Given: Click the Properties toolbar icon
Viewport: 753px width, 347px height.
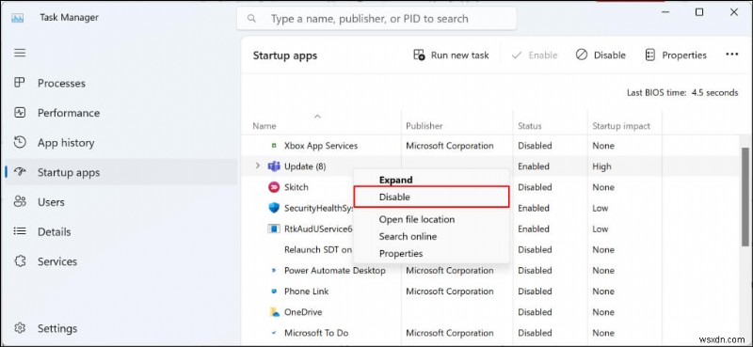Looking at the screenshot, I should pyautogui.click(x=650, y=55).
